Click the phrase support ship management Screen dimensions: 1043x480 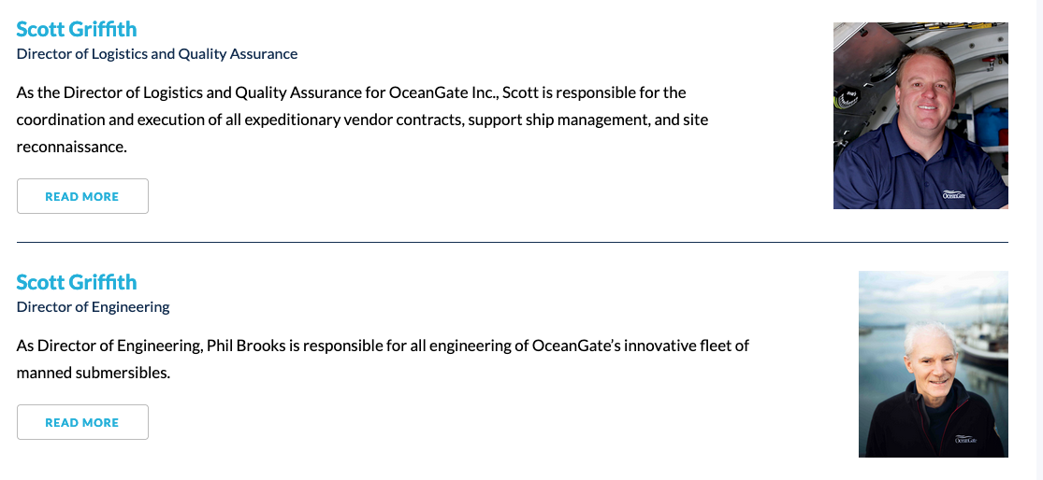[573, 120]
